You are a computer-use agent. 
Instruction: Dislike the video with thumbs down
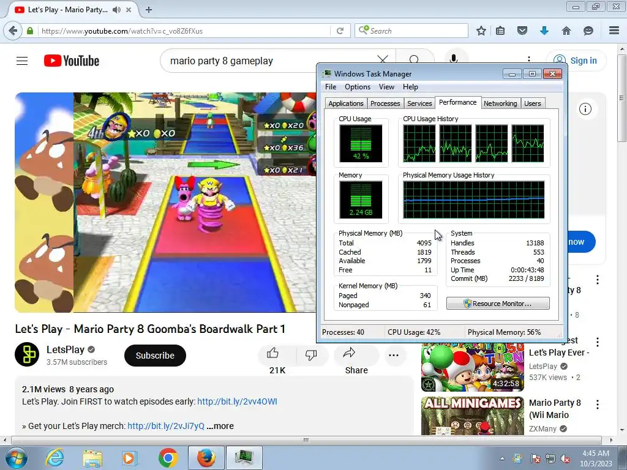coord(311,354)
